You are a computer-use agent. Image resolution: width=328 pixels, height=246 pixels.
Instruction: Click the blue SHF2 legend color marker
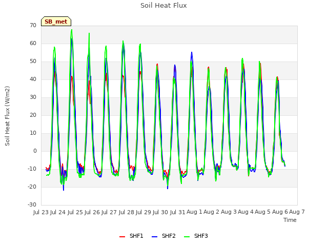pyautogui.click(x=154, y=237)
